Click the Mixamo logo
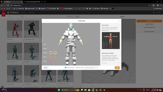163x92 pixels. [13, 13]
